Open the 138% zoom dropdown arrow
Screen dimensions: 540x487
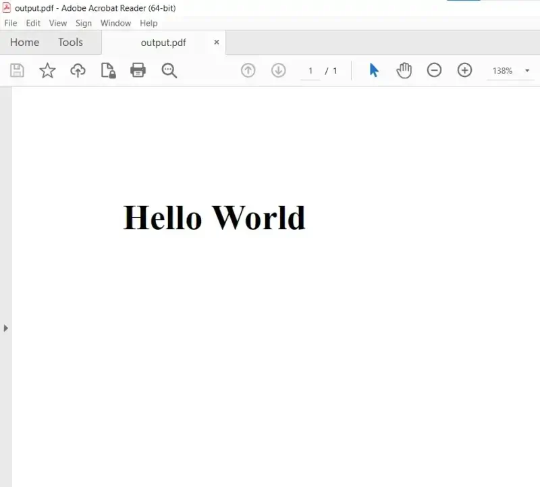(x=527, y=71)
